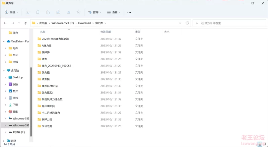The image size is (268, 147).
Task: Refresh the folder with circular arrow
Action: click(187, 23)
